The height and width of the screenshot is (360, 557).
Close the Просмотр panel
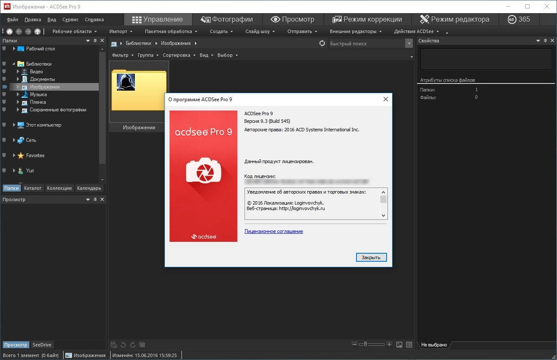102,199
